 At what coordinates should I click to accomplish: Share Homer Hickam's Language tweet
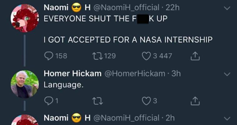(195, 101)
